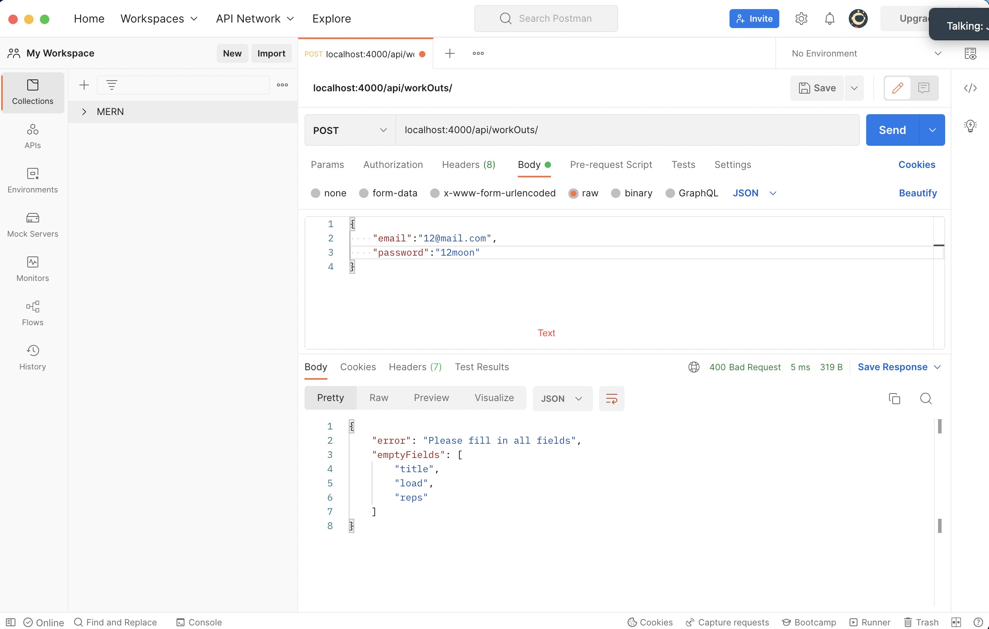The width and height of the screenshot is (989, 629).
Task: Click the Import button
Action: 271,53
